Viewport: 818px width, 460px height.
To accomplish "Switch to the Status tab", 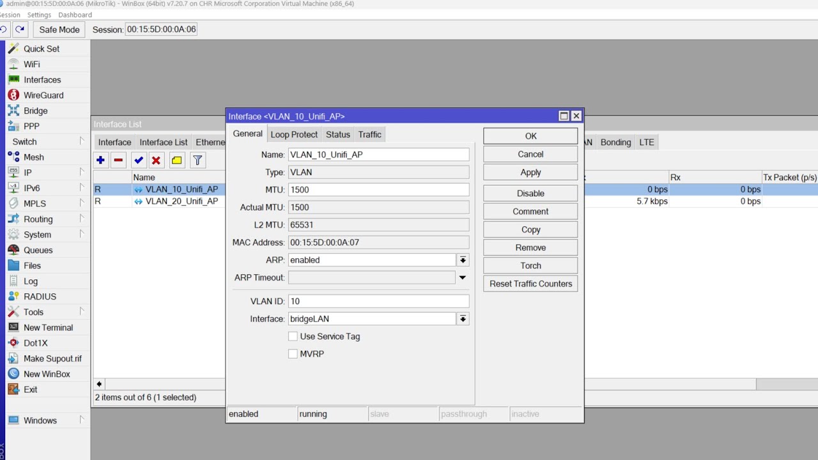I will (338, 134).
